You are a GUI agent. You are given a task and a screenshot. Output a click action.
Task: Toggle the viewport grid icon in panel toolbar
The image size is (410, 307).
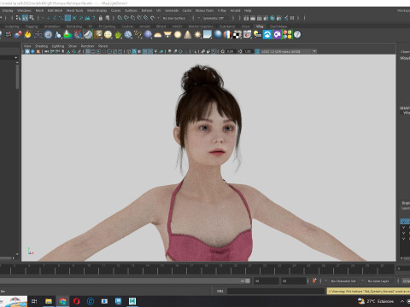point(88,51)
